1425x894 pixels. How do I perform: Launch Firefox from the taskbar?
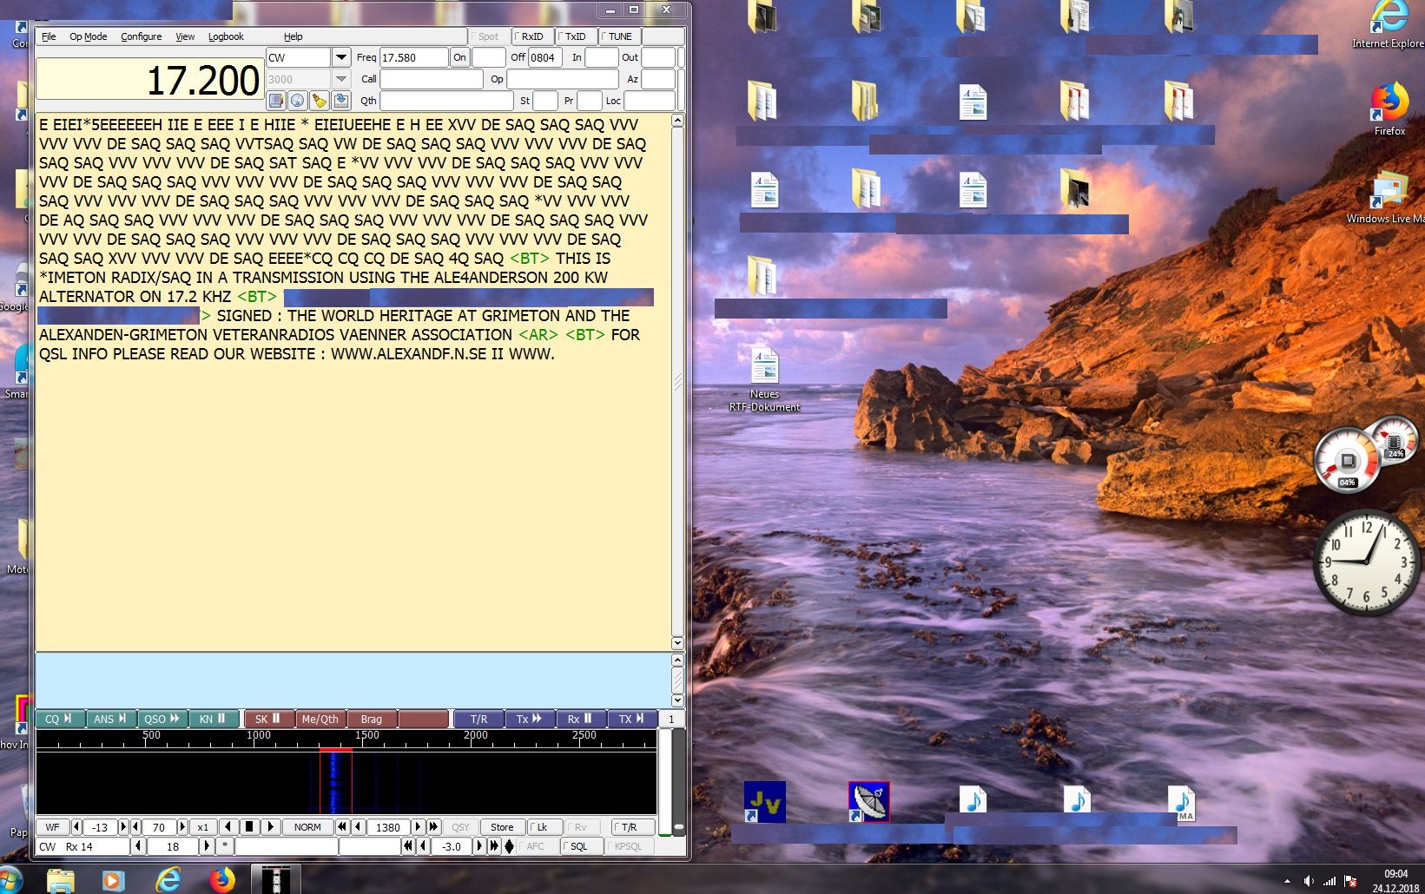pyautogui.click(x=222, y=879)
